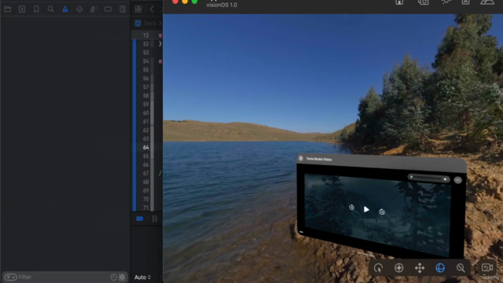The height and width of the screenshot is (283, 503).
Task: Open the video player more options button
Action: tap(457, 180)
